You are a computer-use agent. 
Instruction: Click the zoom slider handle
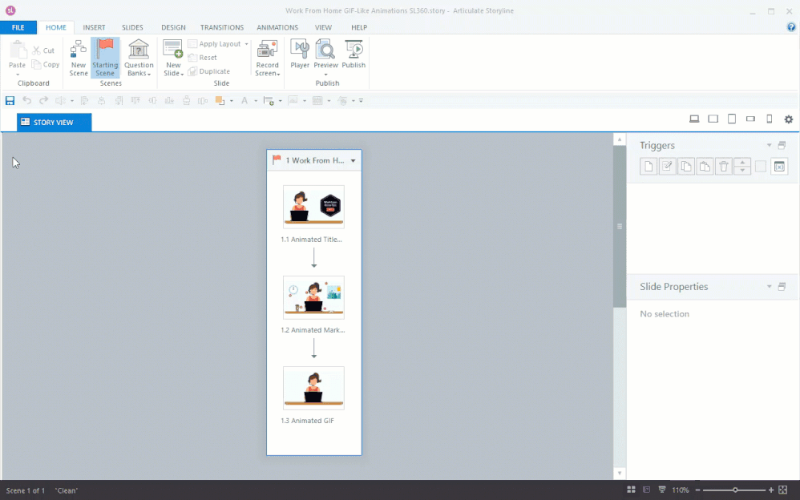735,490
